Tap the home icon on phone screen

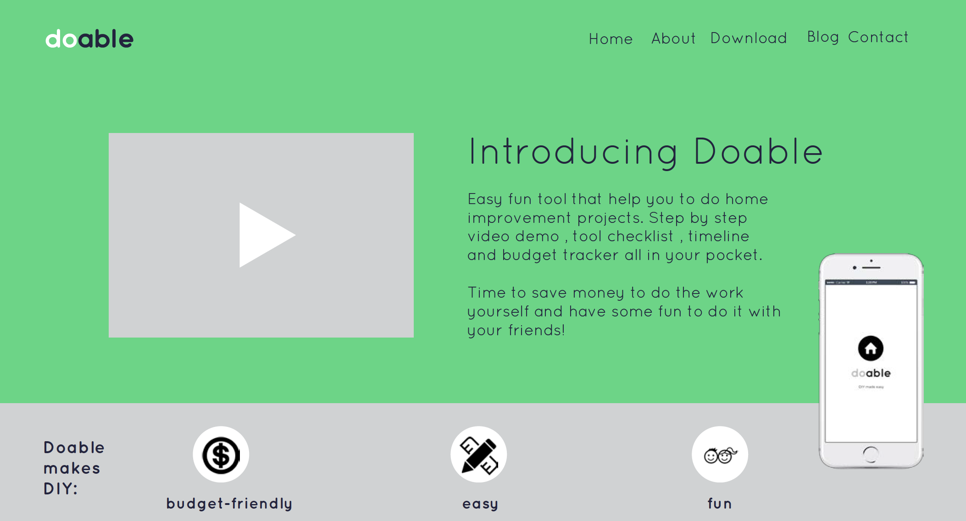pos(871,349)
